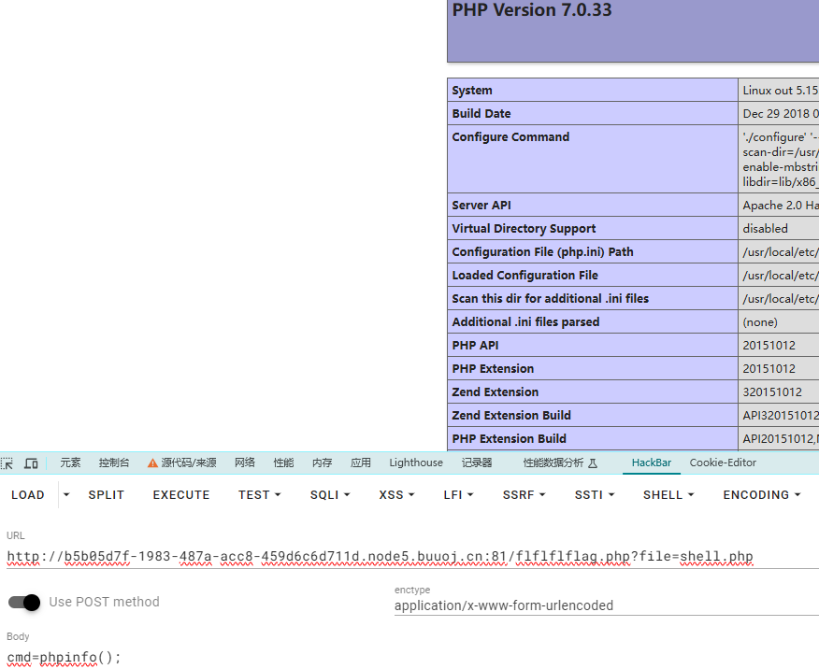Toggle the device toolbar icon
This screenshot has width=819, height=669.
(x=31, y=463)
